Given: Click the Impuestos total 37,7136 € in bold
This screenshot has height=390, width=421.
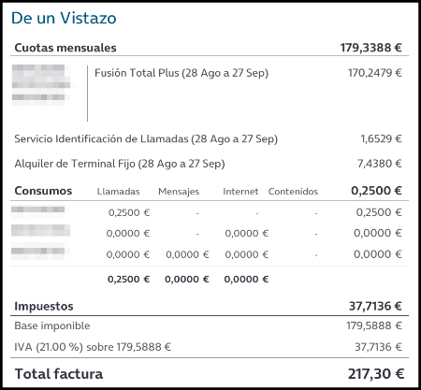Looking at the screenshot, I should [x=375, y=306].
